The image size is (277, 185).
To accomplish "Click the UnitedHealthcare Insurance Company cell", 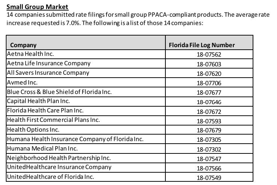I will [59, 167].
